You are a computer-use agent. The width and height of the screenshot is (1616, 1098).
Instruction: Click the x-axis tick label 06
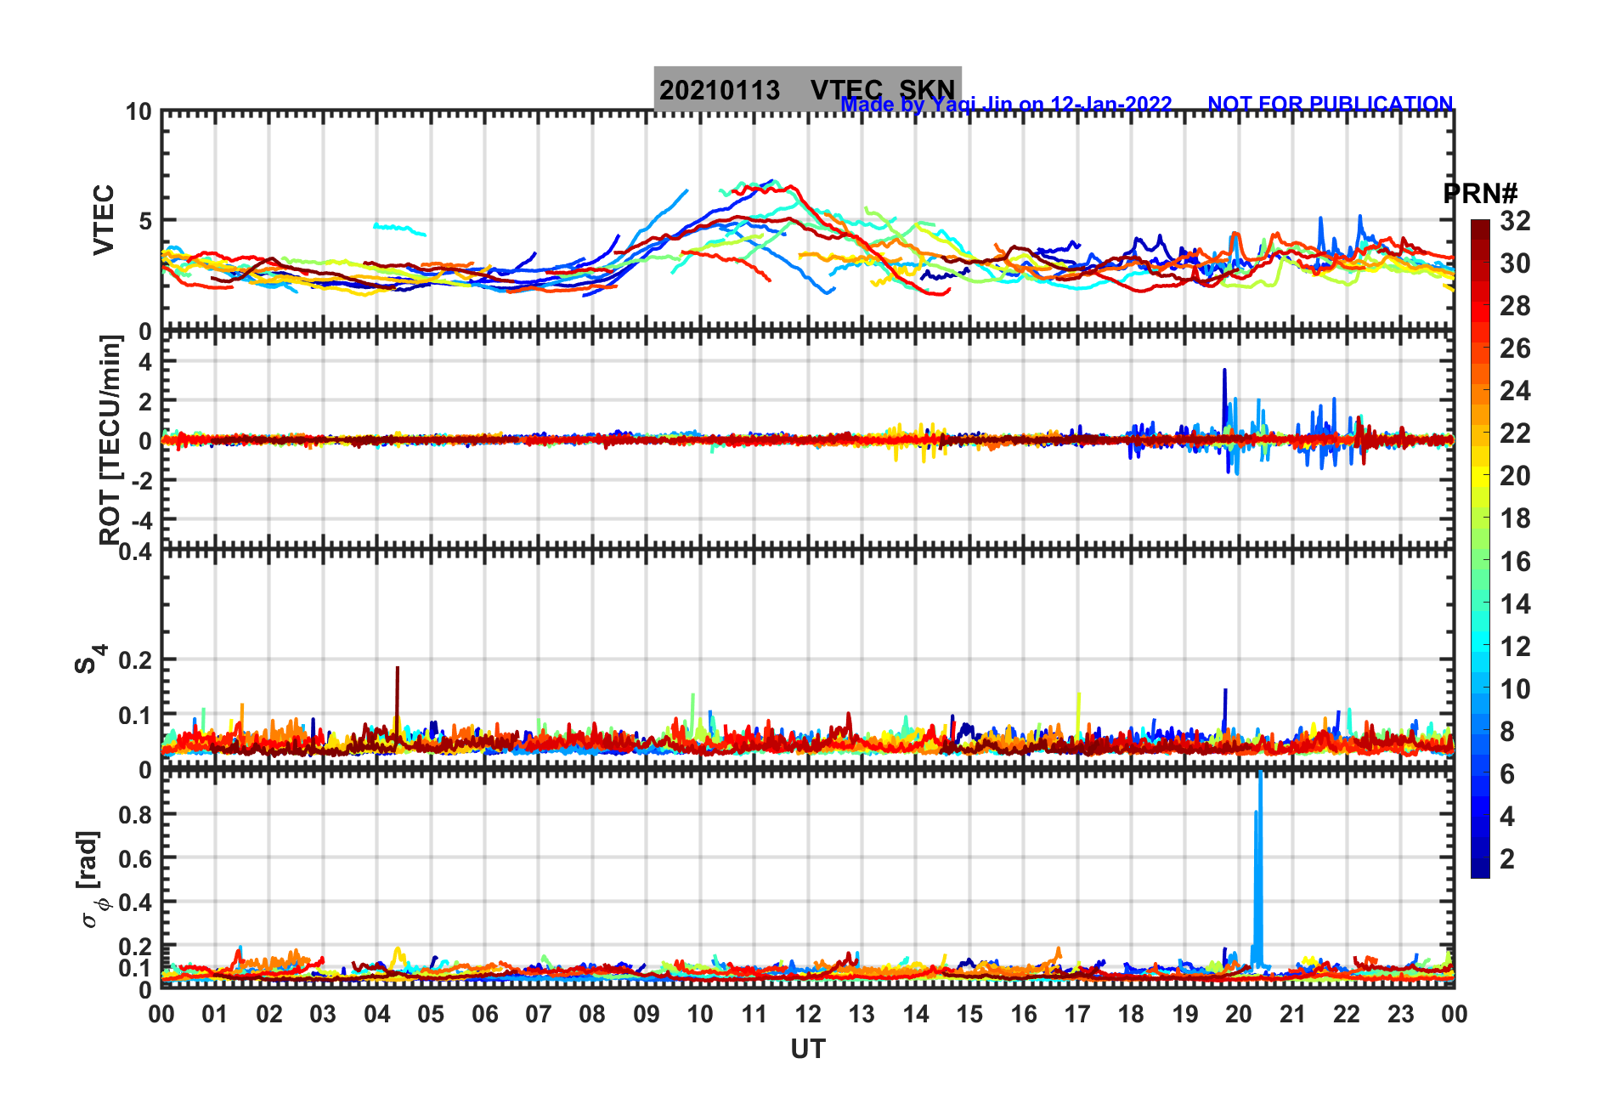485,1015
